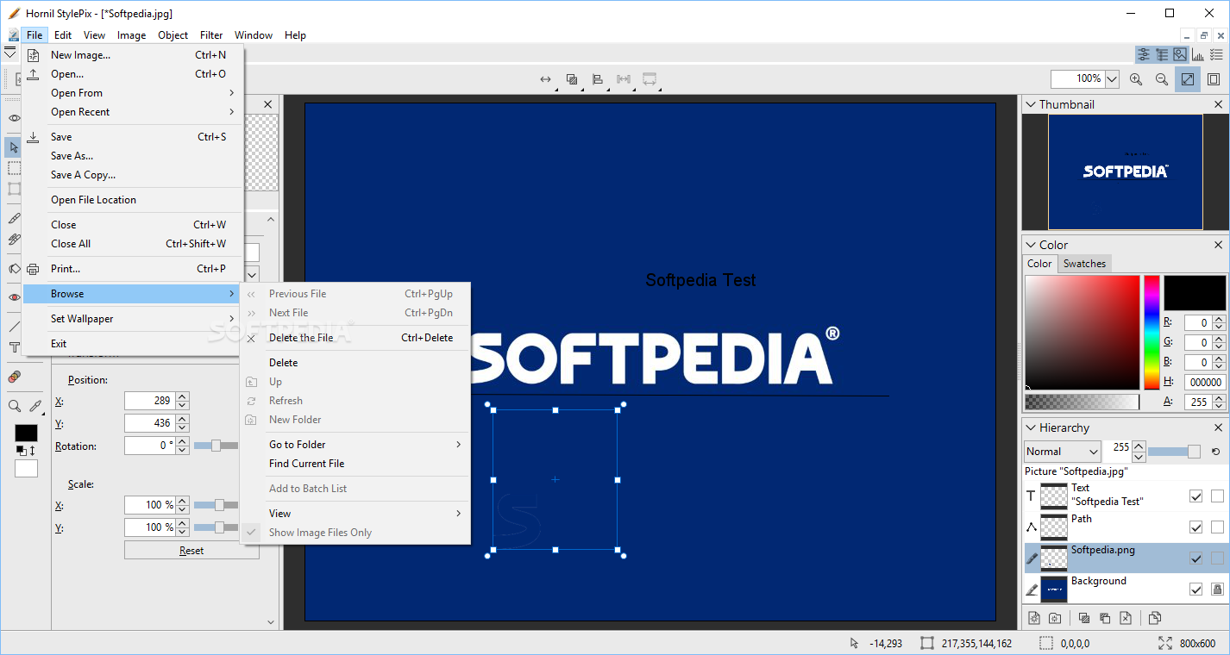Choose Exit in the File menu

pos(133,344)
